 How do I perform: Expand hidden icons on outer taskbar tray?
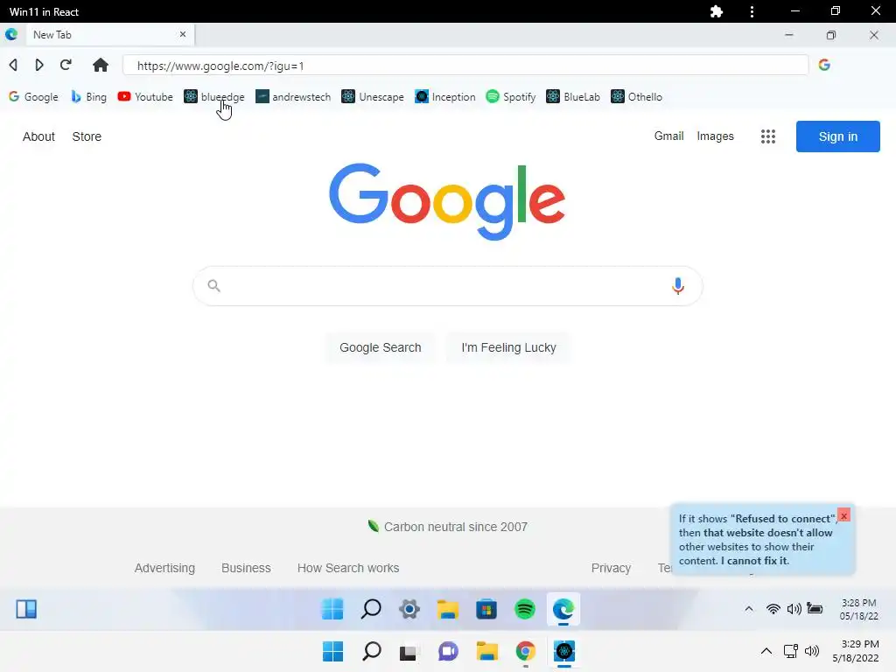[766, 651]
